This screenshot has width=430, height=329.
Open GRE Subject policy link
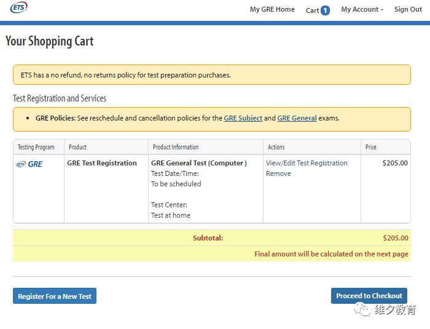tap(243, 118)
